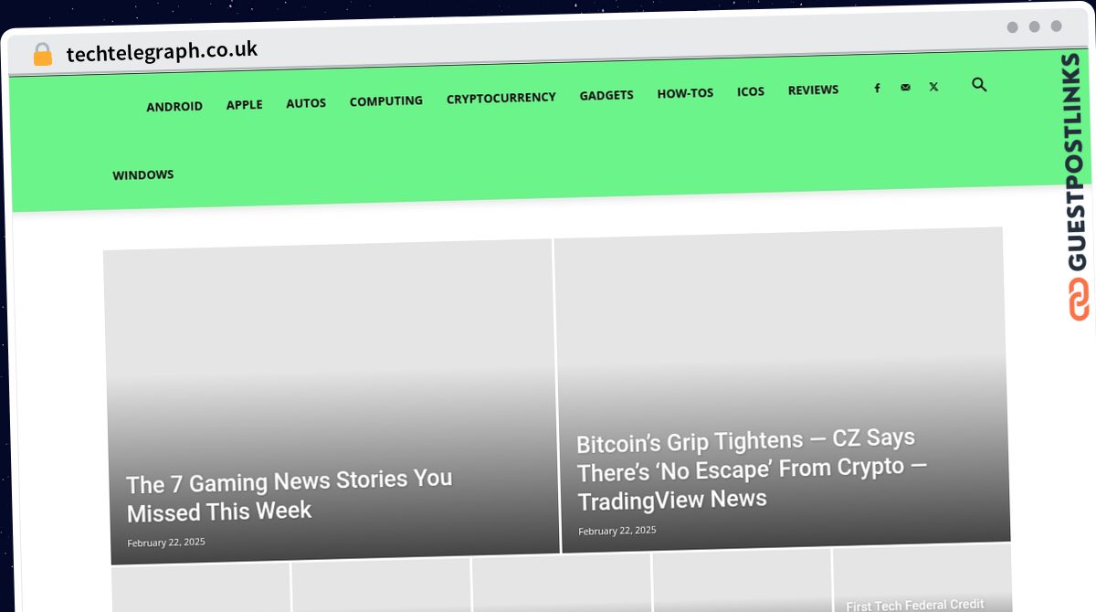Viewport: 1096px width, 612px height.
Task: Click the search magnifier icon
Action: (x=979, y=85)
